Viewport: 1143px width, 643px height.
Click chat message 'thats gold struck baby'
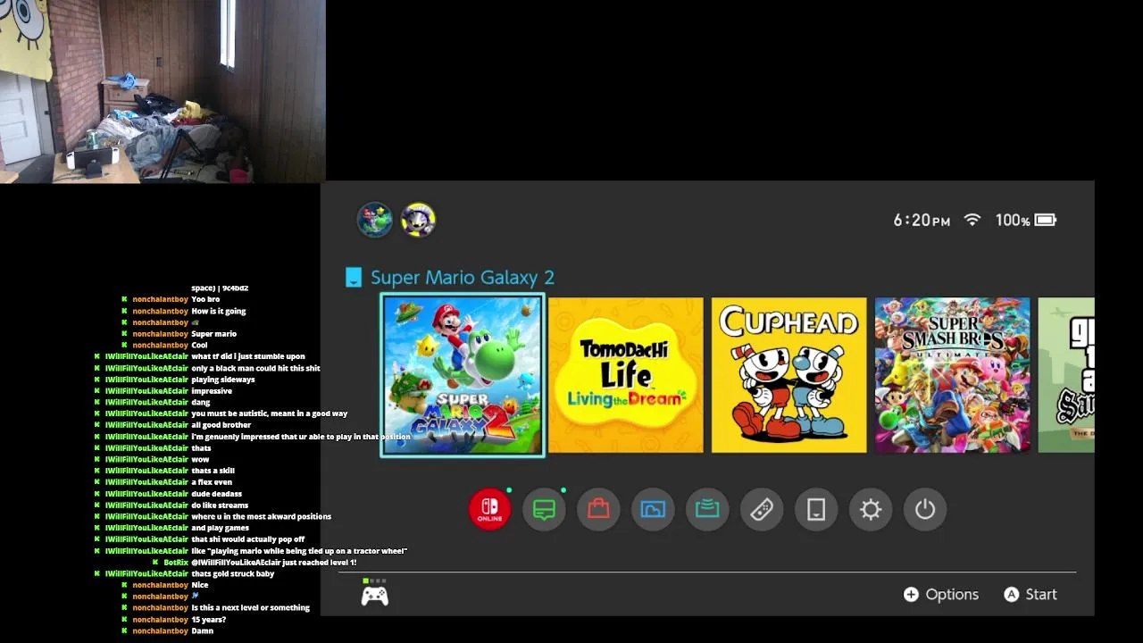click(x=233, y=574)
